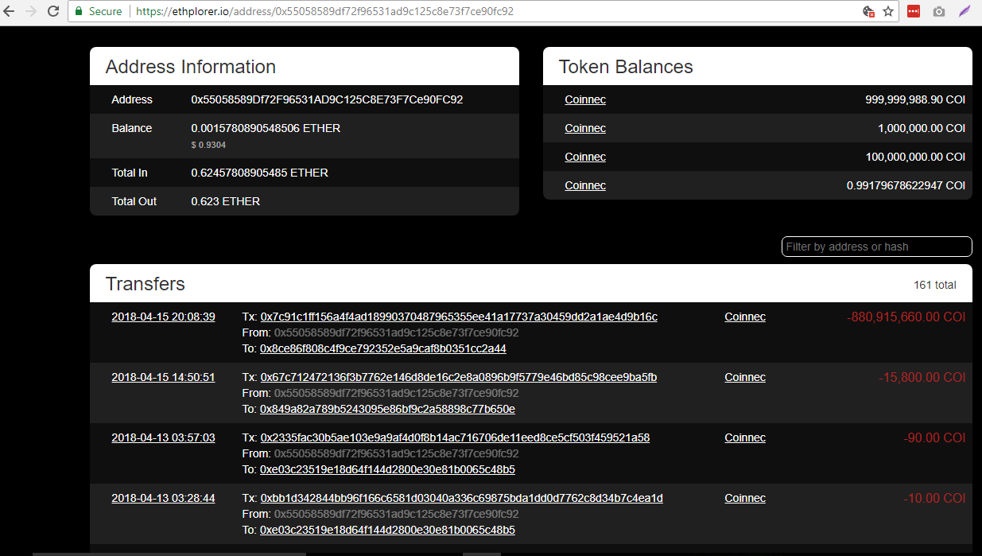The height and width of the screenshot is (556, 982).
Task: Click the From address in the 20:08:39 transfer
Action: coord(396,332)
